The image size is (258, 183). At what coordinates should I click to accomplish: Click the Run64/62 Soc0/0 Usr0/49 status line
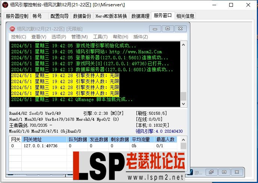click(35, 113)
